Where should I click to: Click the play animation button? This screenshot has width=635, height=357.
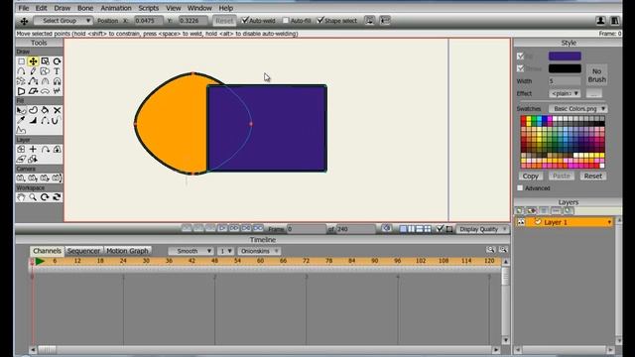click(x=222, y=229)
